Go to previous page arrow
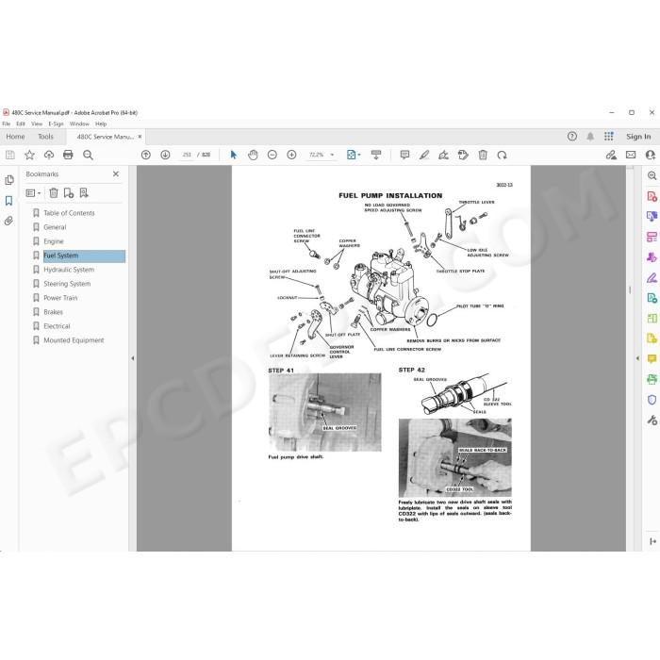 pos(145,155)
